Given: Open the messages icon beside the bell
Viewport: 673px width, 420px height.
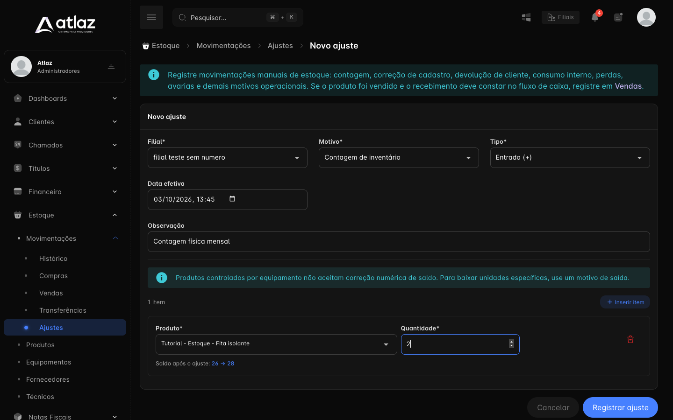Looking at the screenshot, I should point(618,17).
